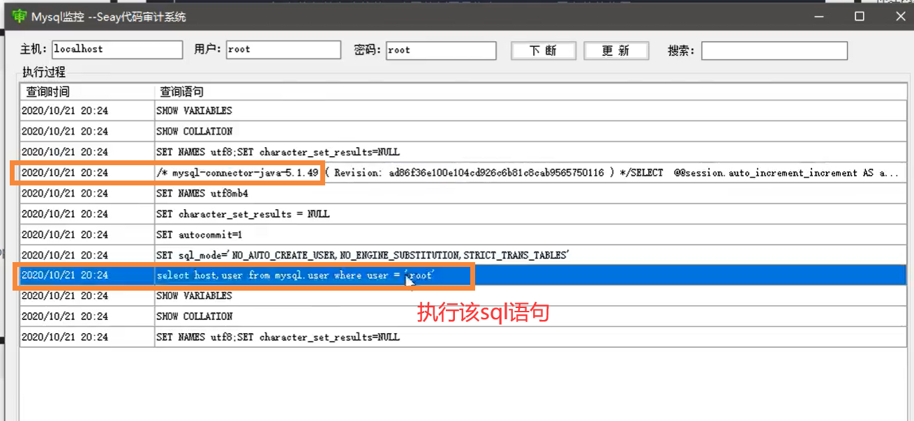Screen dimensions: 914x421
Task: Click the 更新 refresh button
Action: 616,51
